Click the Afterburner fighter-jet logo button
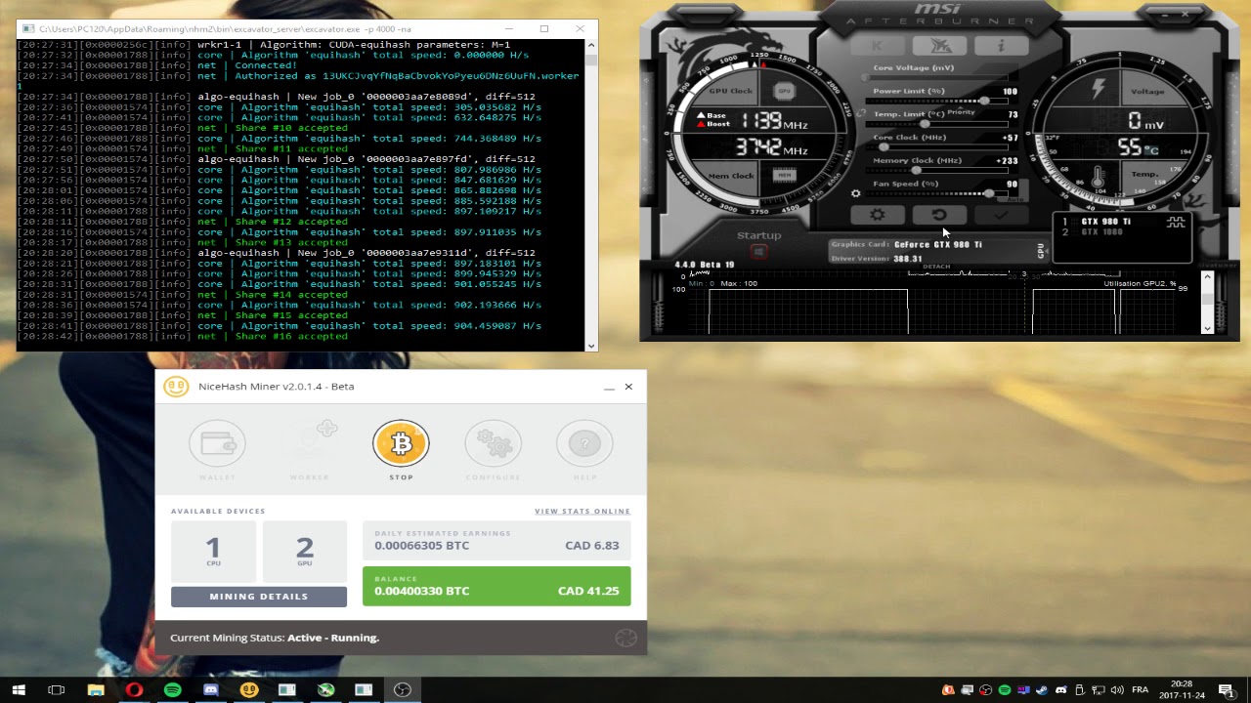The image size is (1251, 703). coord(939,46)
